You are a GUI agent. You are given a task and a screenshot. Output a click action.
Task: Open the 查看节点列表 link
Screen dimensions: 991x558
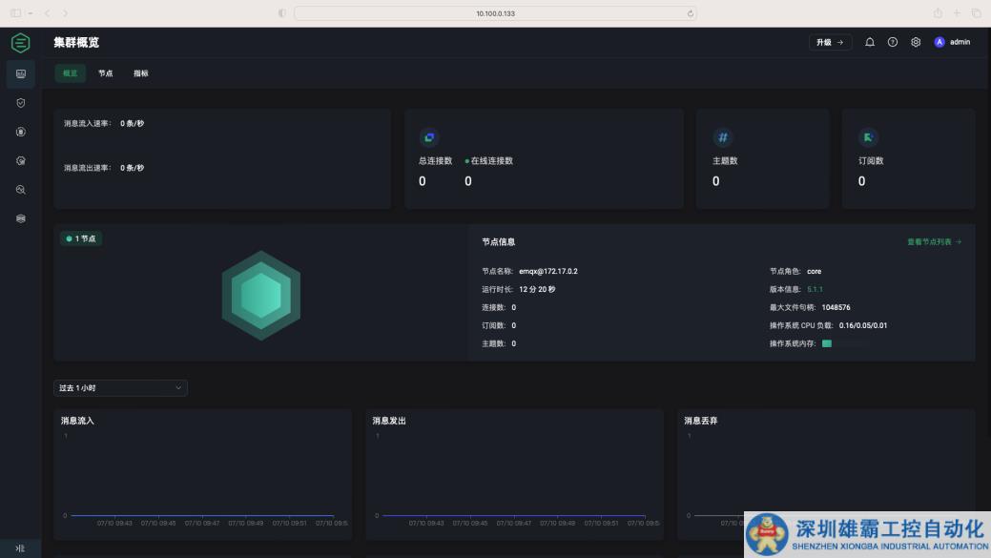934,242
